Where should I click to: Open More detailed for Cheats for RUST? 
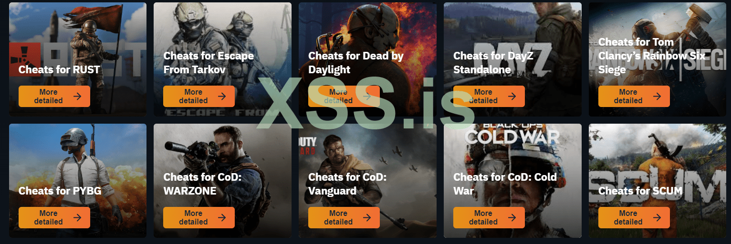(54, 96)
